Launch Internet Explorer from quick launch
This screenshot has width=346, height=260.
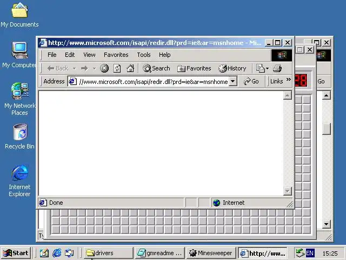coord(57,253)
